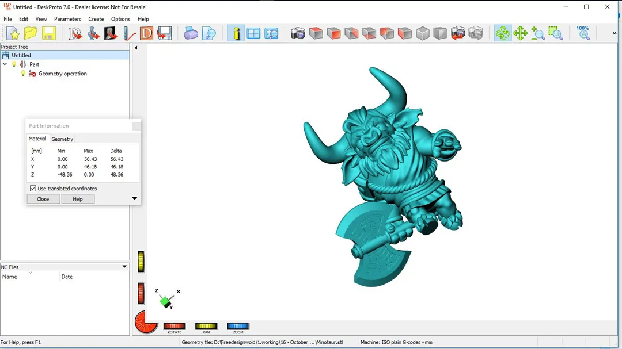Screen dimensions: 622x349
Task: Collapse the side panel with the left arrow
Action: (x=136, y=48)
